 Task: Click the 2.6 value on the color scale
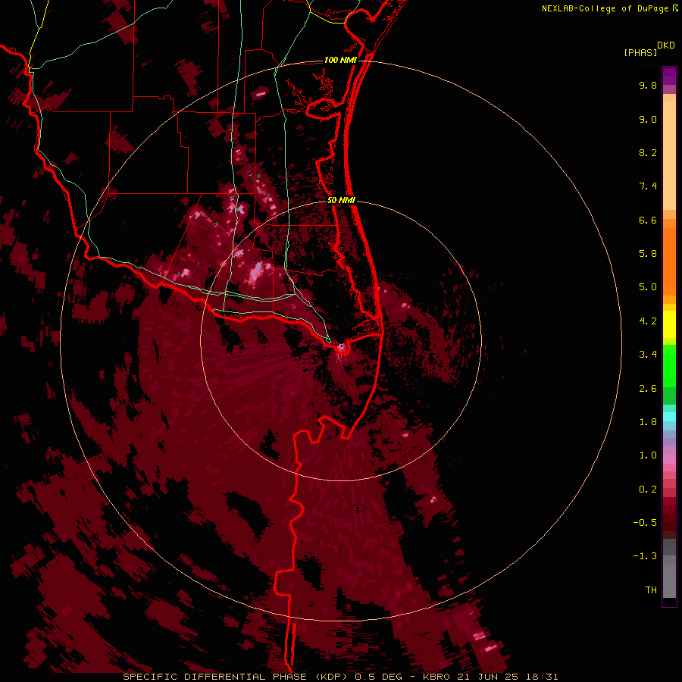pyautogui.click(x=648, y=389)
